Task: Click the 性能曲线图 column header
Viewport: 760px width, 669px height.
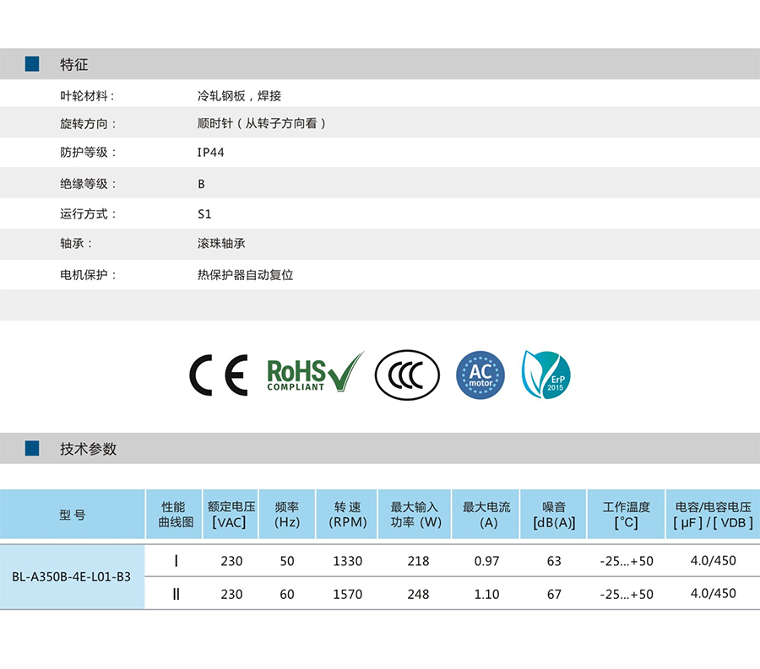Action: (174, 515)
